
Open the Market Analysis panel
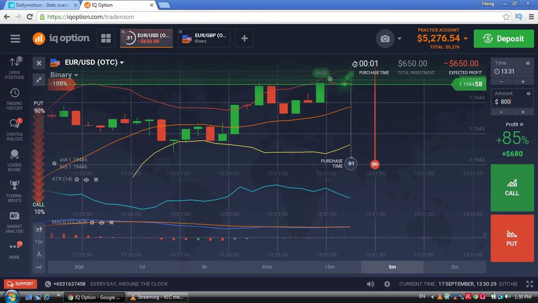(x=14, y=222)
